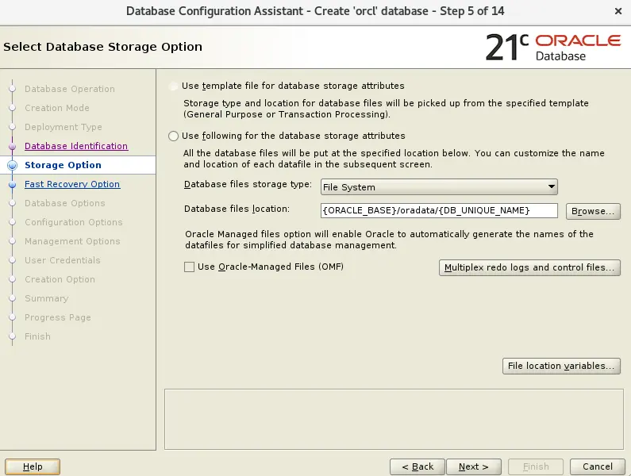Click Management Options step label
The width and height of the screenshot is (631, 476).
coord(72,241)
